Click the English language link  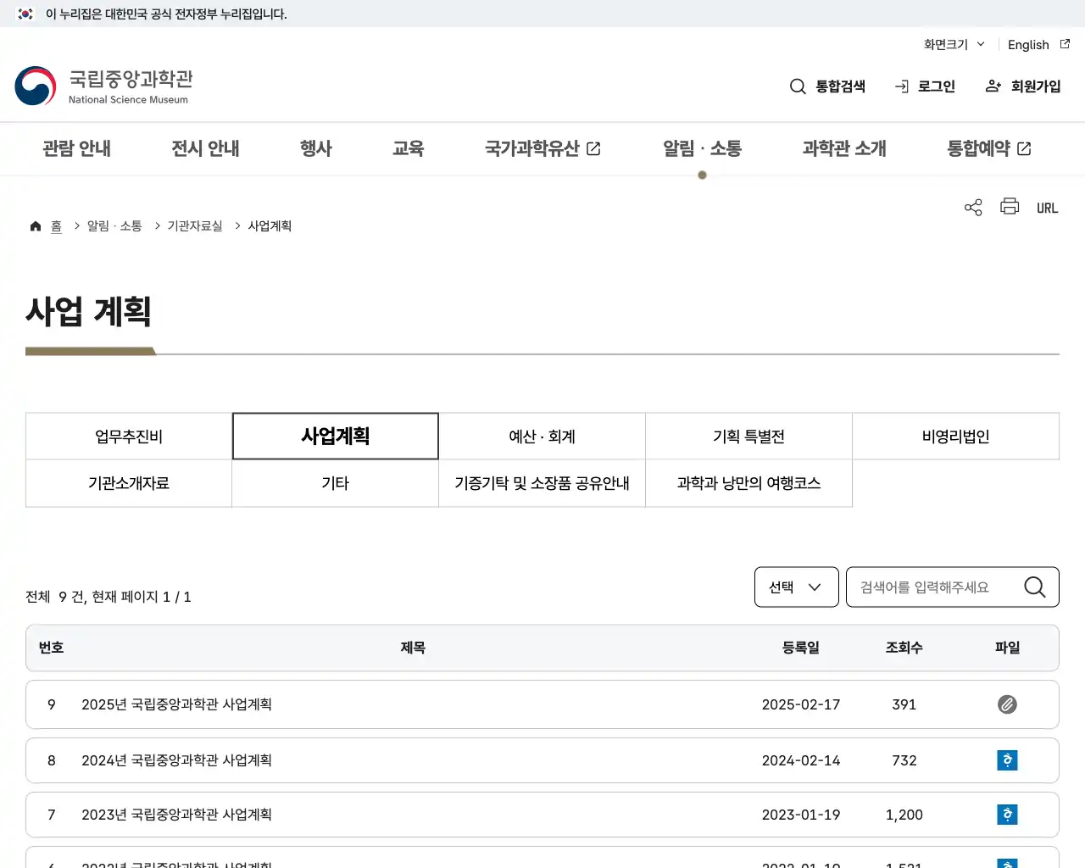[1028, 44]
